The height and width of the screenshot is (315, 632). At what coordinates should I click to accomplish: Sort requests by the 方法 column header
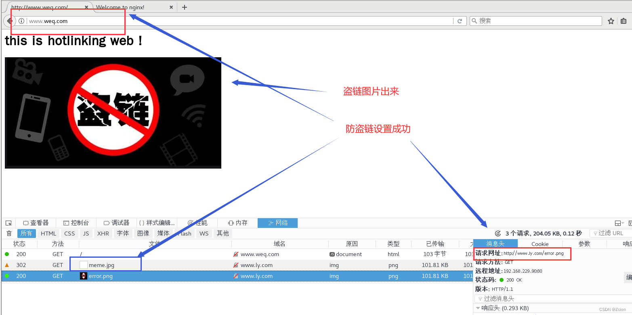point(58,244)
